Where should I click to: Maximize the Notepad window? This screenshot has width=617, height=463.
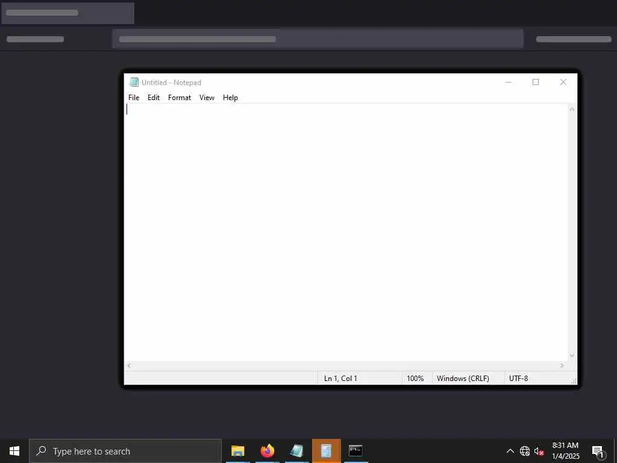tap(536, 82)
